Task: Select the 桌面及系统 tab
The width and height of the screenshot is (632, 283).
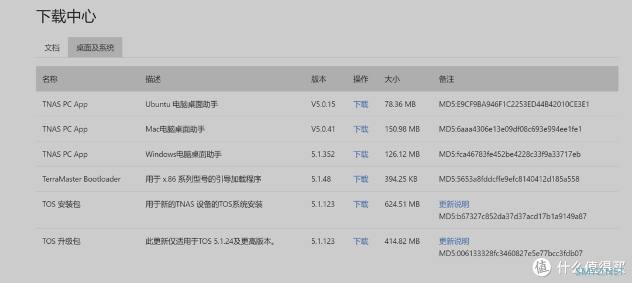Action: coord(95,47)
